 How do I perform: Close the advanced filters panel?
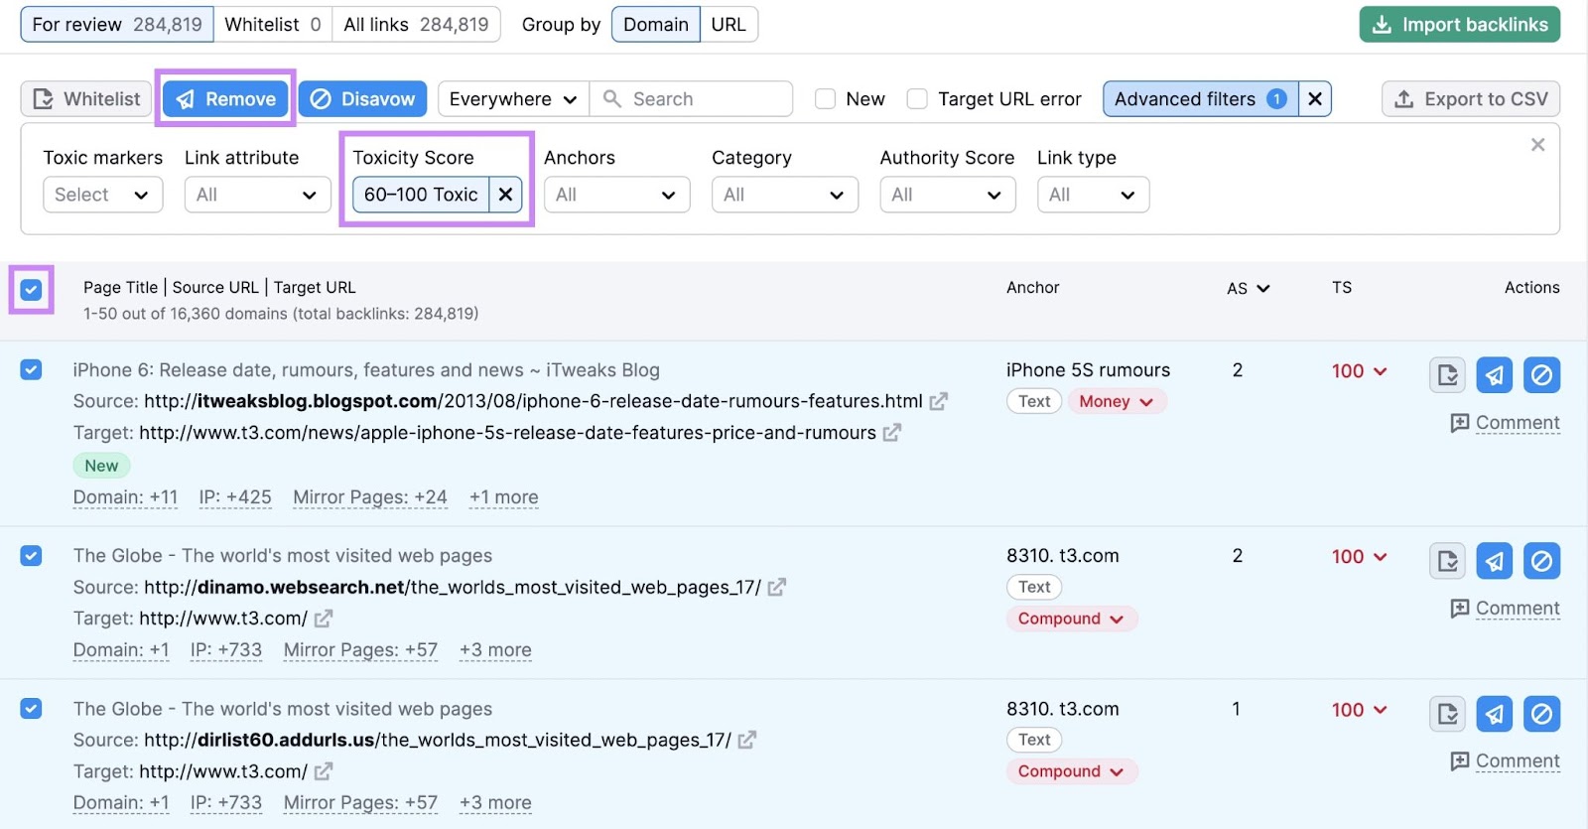coord(1537,145)
